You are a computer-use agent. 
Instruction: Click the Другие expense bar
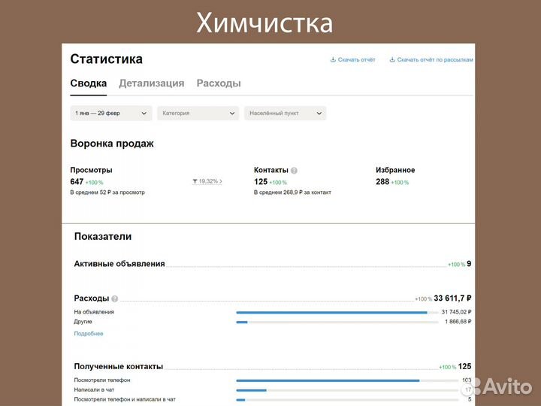pos(337,322)
